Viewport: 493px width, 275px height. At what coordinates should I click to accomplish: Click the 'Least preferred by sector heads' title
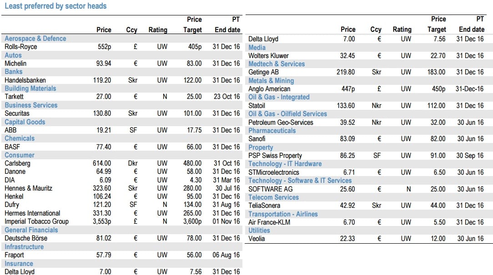pos(55,6)
